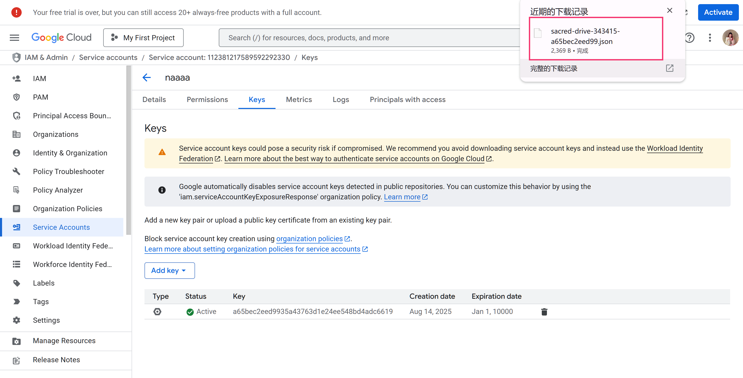
Task: Click the Labels tag icon
Action: [17, 283]
